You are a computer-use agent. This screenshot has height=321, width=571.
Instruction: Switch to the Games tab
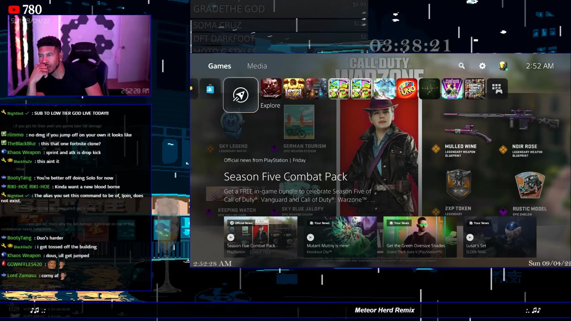click(x=219, y=66)
